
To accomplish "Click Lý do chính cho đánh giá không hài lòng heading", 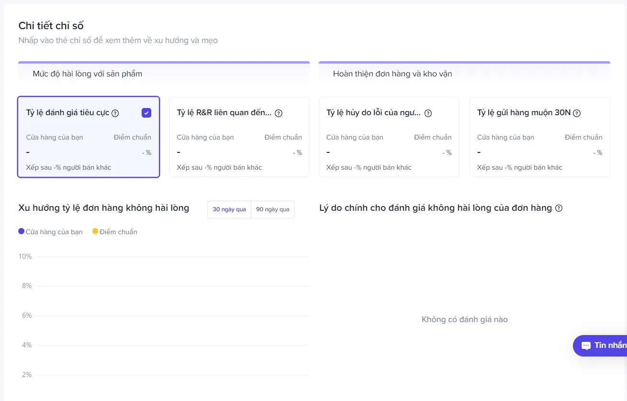I will click(436, 208).
